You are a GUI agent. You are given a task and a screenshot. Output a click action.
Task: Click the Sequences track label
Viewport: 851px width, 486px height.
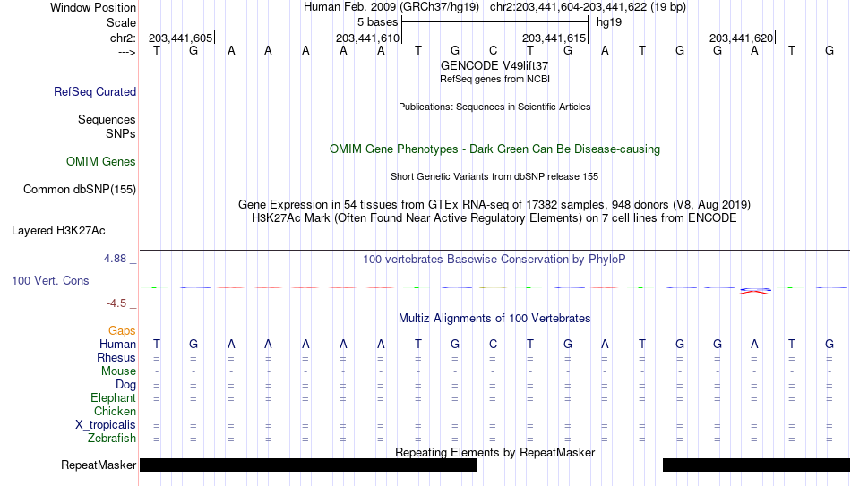pos(107,119)
